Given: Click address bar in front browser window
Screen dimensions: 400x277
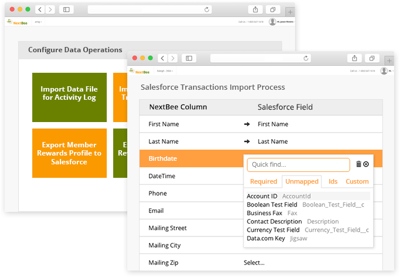Looking at the screenshot, I should click(x=260, y=58).
